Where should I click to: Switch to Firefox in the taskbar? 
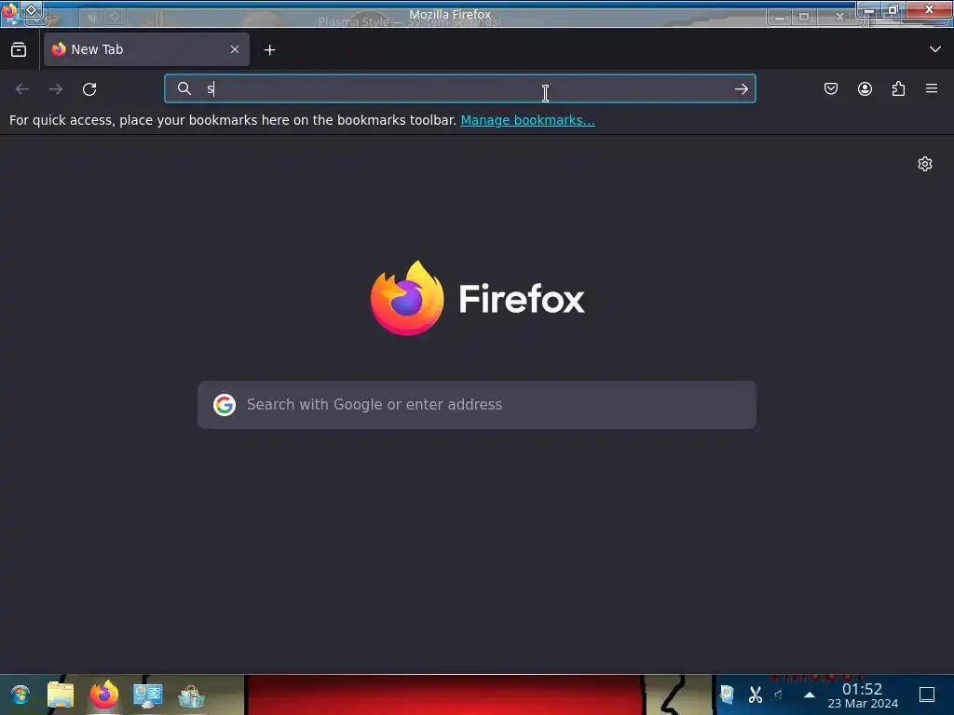pyautogui.click(x=104, y=695)
